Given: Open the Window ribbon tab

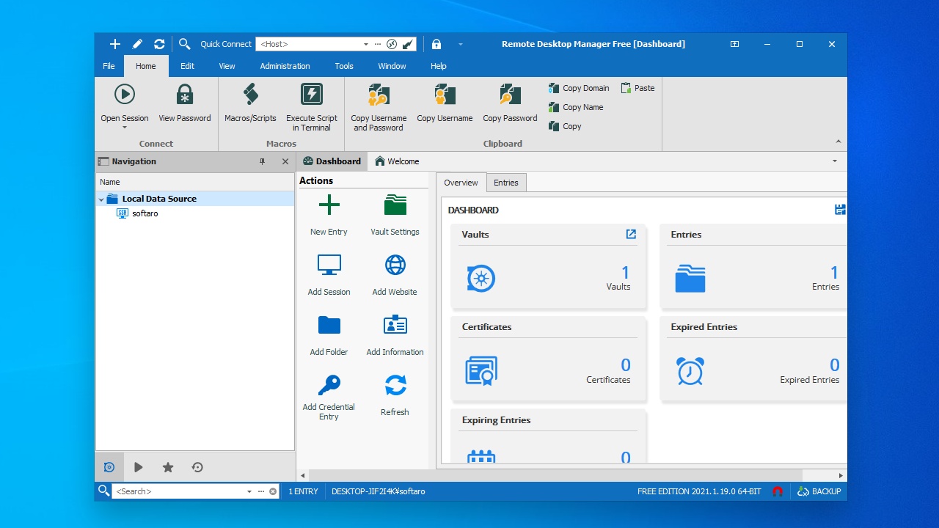Looking at the screenshot, I should [x=392, y=66].
